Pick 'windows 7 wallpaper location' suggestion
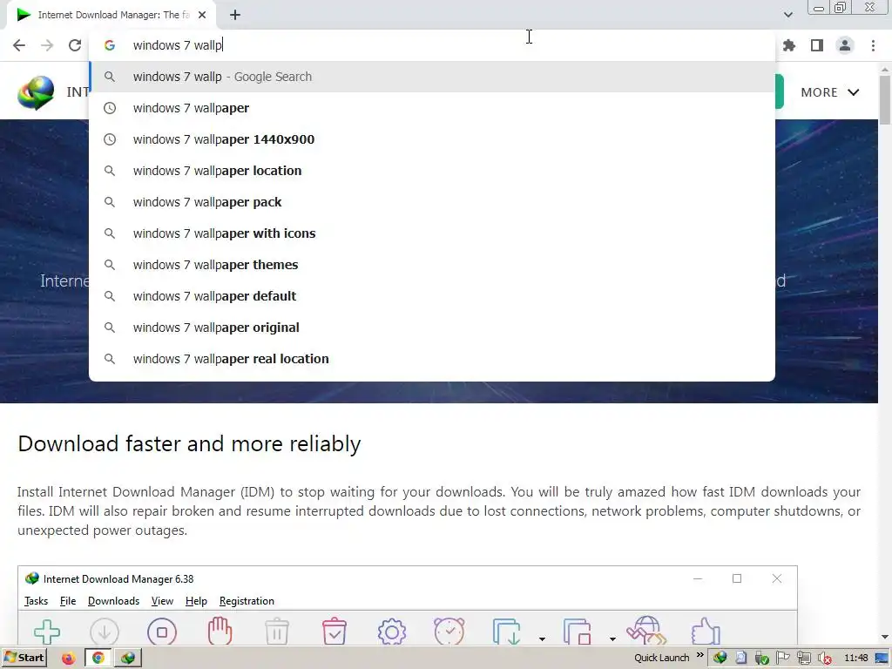 coord(432,171)
